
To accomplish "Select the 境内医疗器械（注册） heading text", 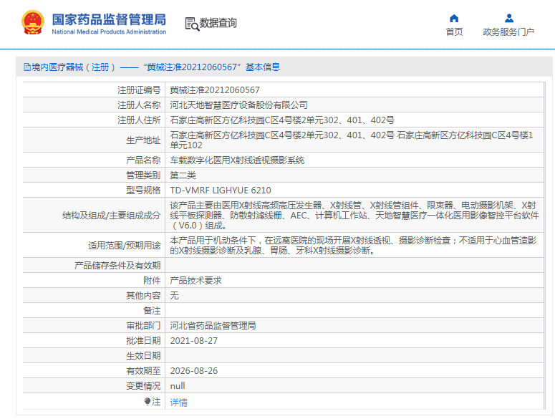I will [74, 67].
